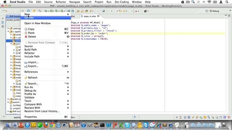Expand the logs folder
The image size is (232, 130).
click(x=11, y=71)
